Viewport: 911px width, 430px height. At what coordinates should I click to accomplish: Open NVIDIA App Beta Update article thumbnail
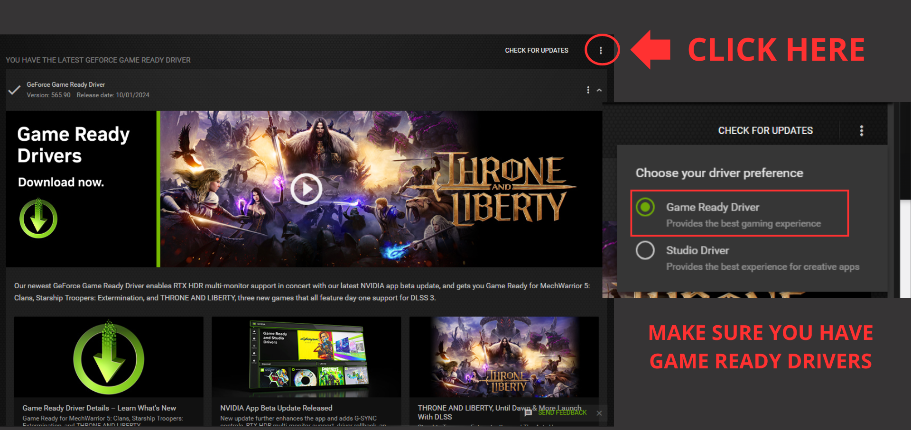coord(306,357)
